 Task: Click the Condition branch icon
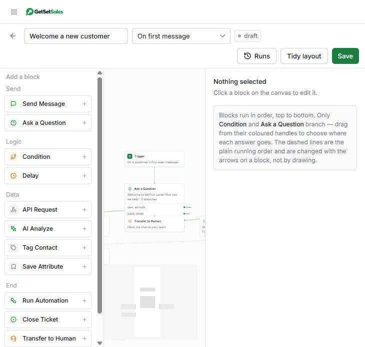(13, 157)
